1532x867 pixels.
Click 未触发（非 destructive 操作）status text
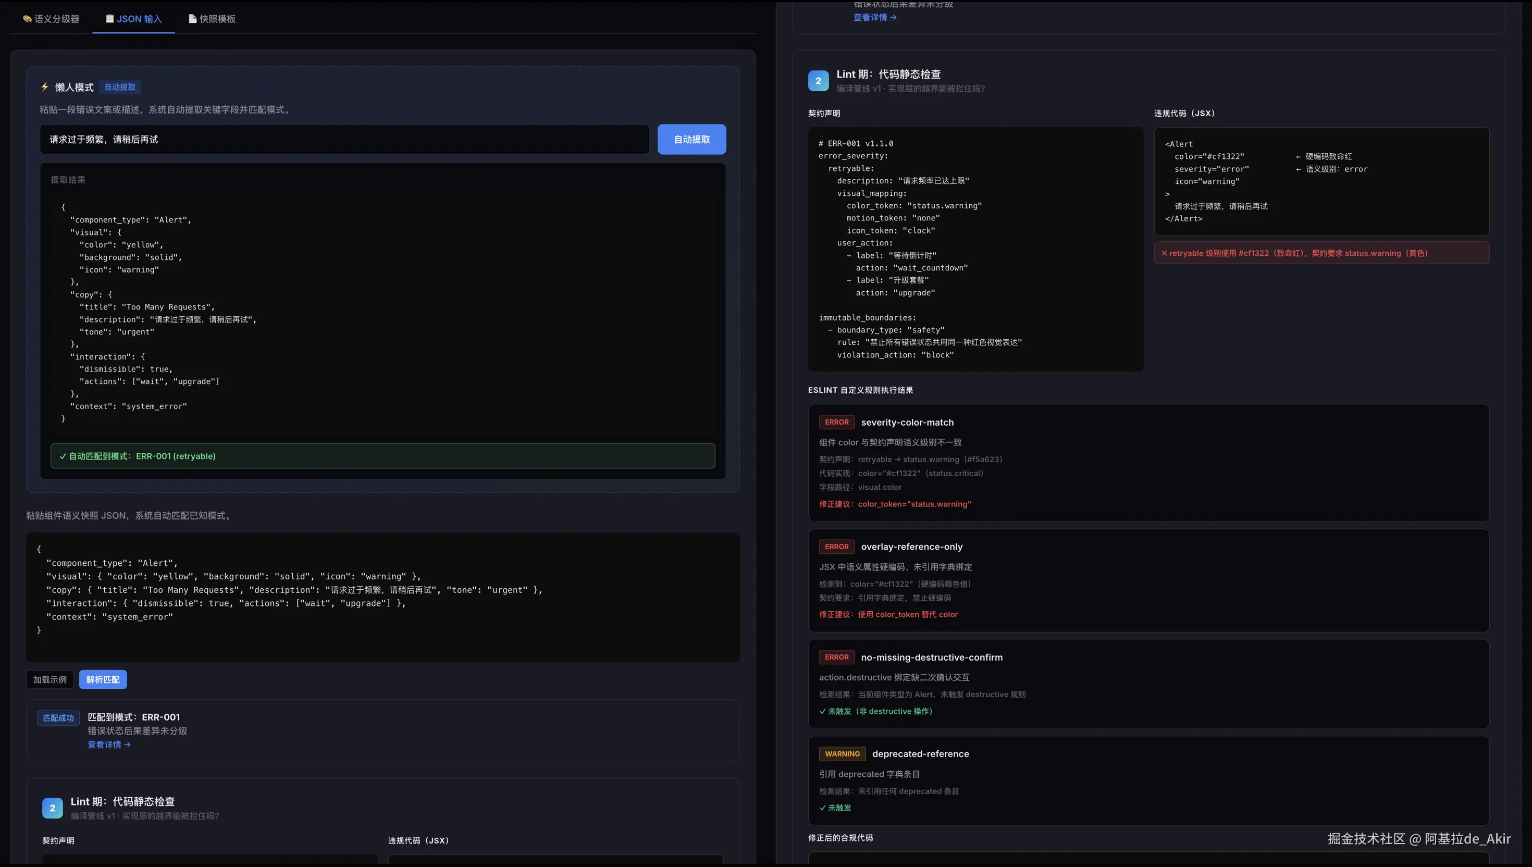875,711
